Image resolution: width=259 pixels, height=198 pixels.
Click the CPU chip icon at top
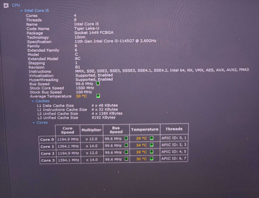point(6,6)
